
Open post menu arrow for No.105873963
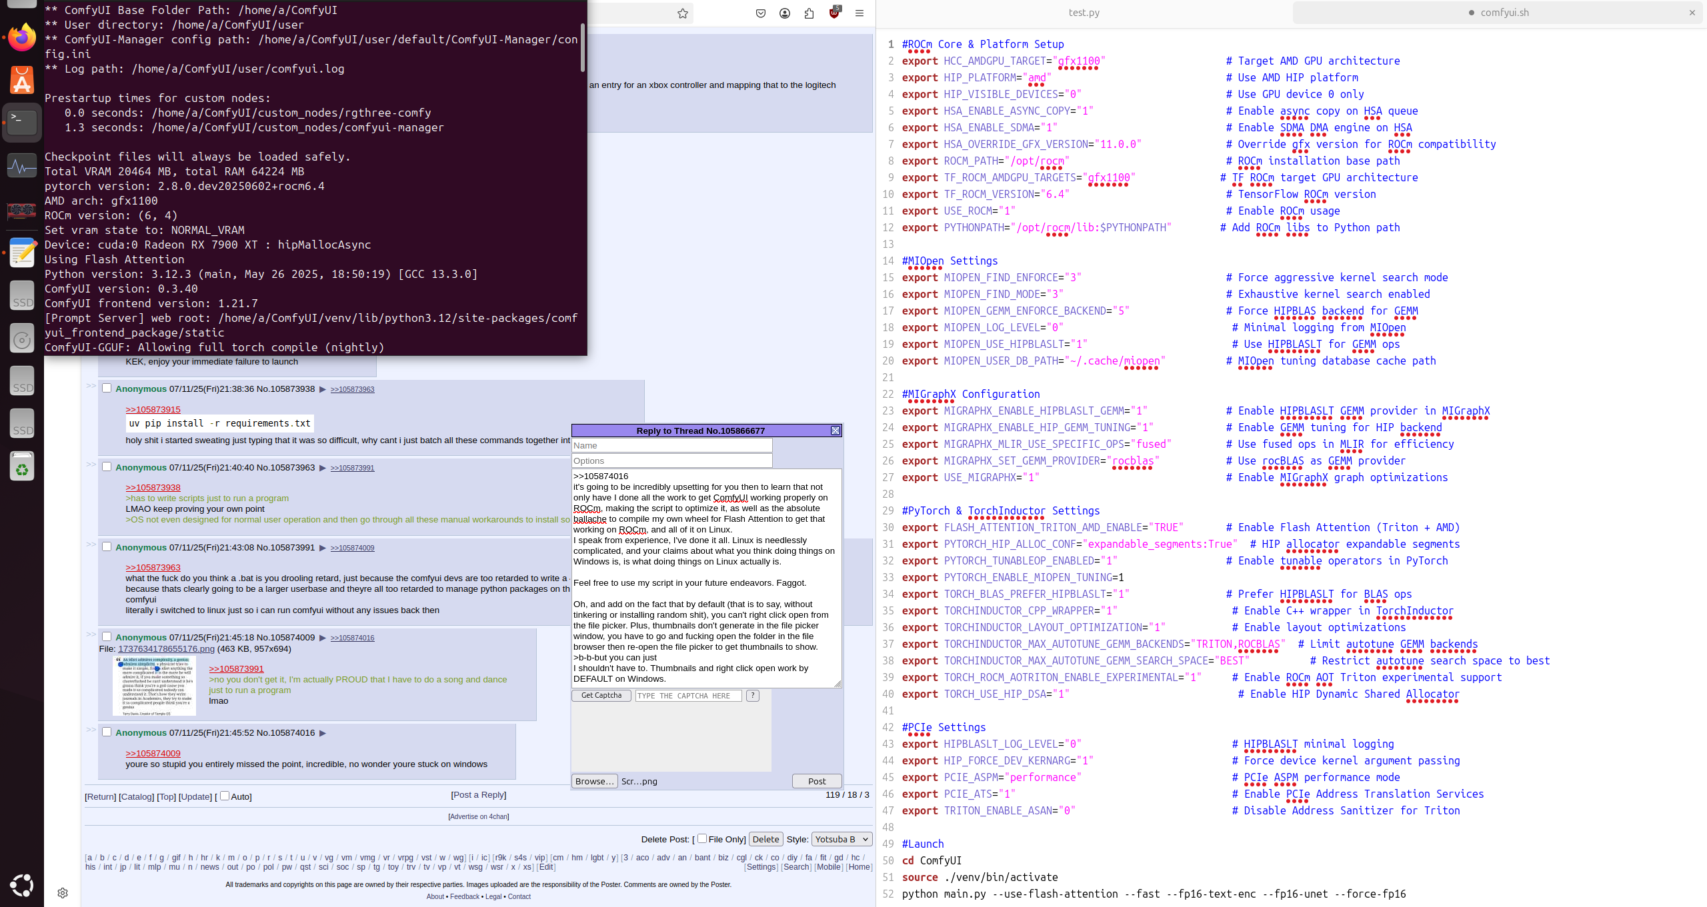(323, 468)
